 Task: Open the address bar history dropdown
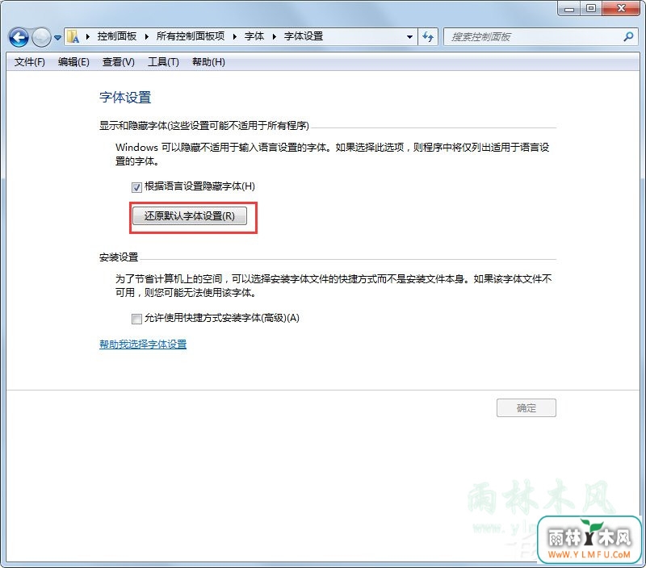(409, 37)
